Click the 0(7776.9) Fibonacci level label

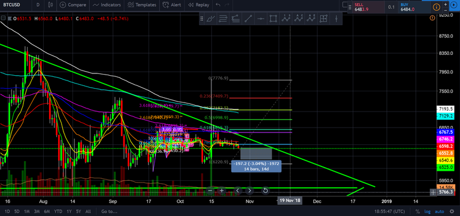pyautogui.click(x=218, y=78)
